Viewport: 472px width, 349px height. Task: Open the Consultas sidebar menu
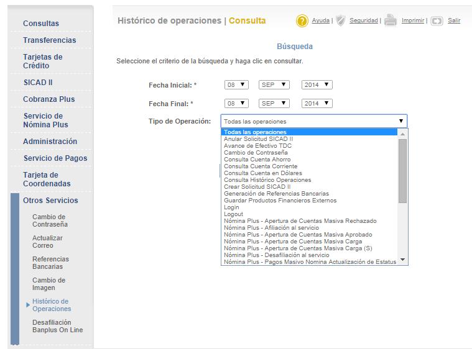(x=41, y=23)
